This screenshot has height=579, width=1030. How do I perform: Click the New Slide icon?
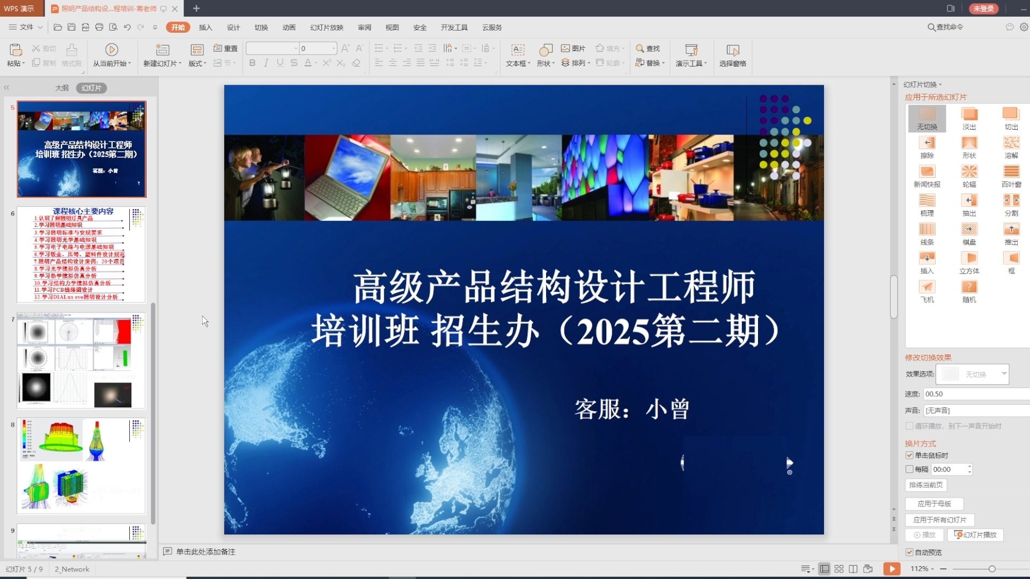(x=163, y=50)
